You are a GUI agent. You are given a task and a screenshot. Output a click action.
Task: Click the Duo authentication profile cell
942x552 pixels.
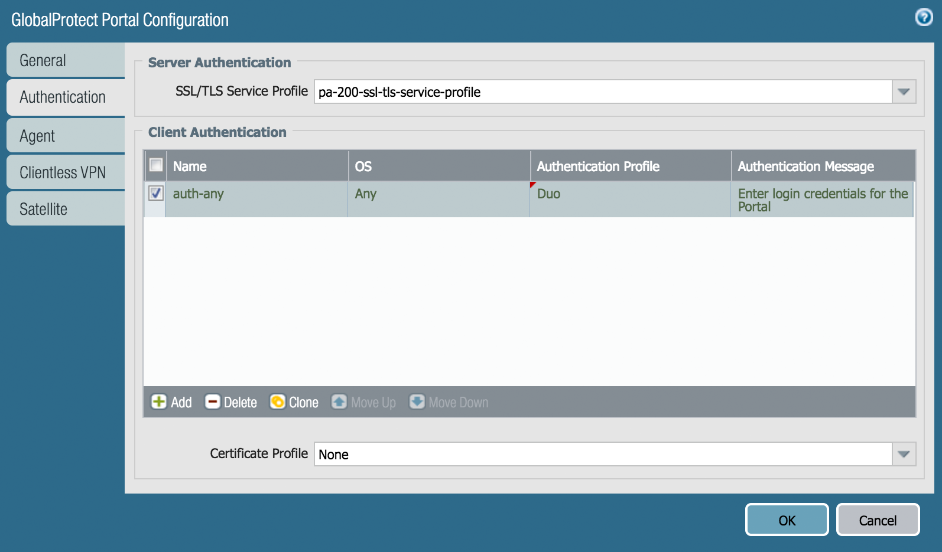coord(549,194)
